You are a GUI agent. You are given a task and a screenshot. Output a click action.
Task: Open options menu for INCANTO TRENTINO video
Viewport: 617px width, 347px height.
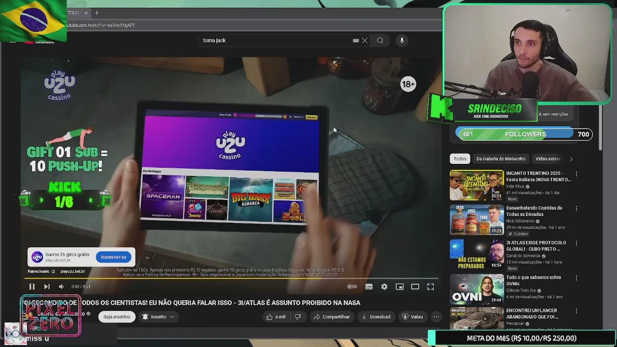577,174
